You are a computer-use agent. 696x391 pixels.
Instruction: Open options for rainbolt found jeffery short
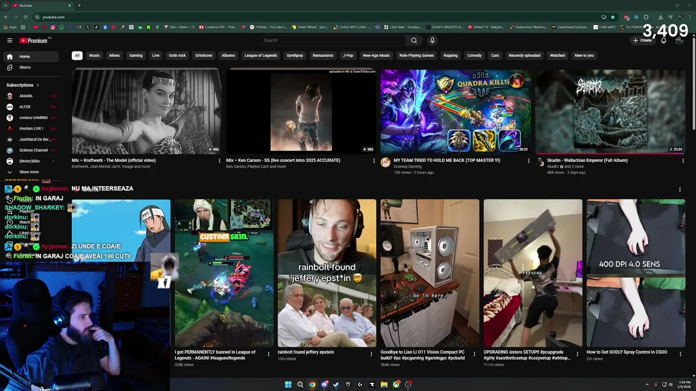coord(371,354)
